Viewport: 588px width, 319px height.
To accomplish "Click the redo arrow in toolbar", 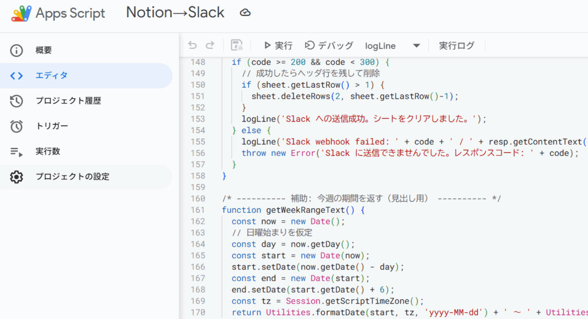I will point(210,45).
